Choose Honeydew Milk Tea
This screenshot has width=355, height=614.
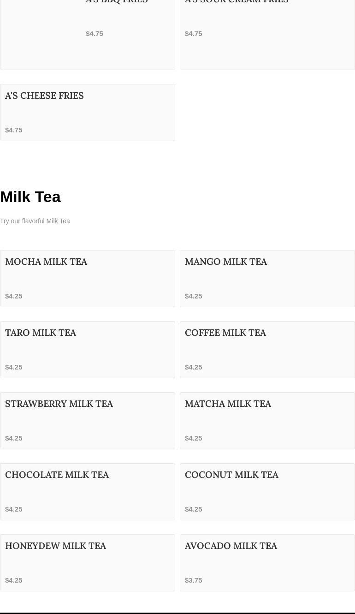click(88, 563)
